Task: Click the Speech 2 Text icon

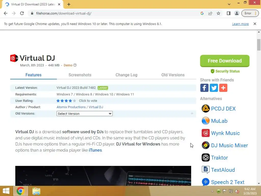Action: 206,182
